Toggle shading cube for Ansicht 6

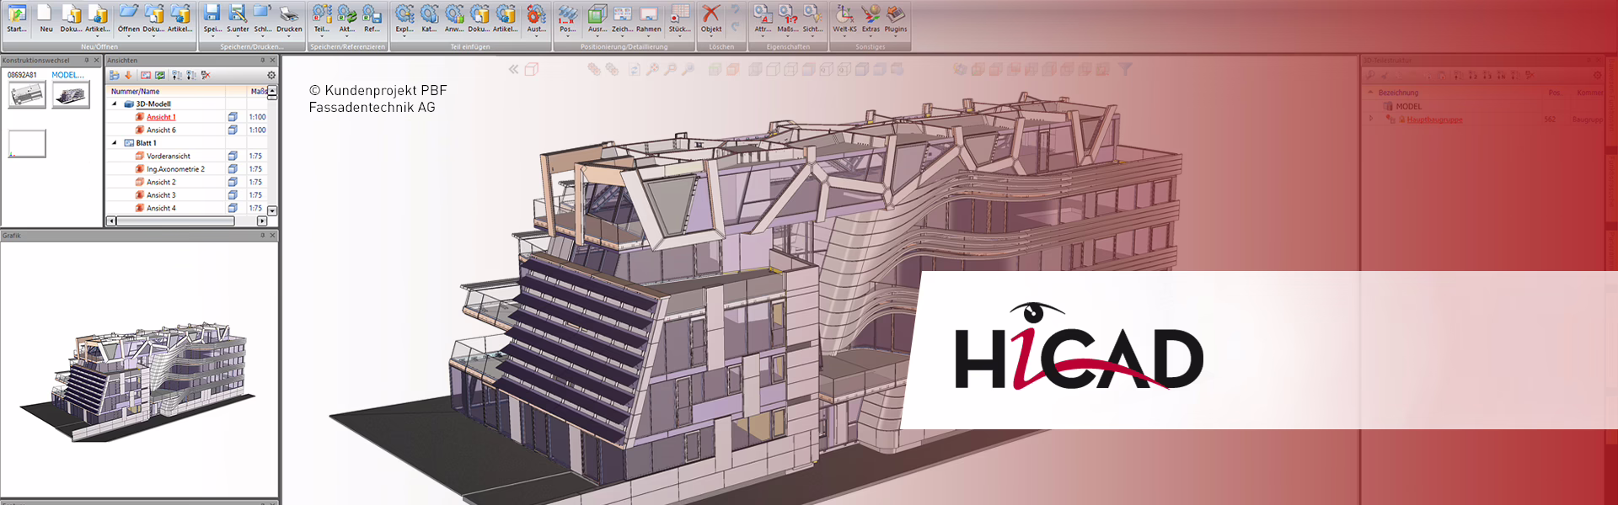pos(233,130)
